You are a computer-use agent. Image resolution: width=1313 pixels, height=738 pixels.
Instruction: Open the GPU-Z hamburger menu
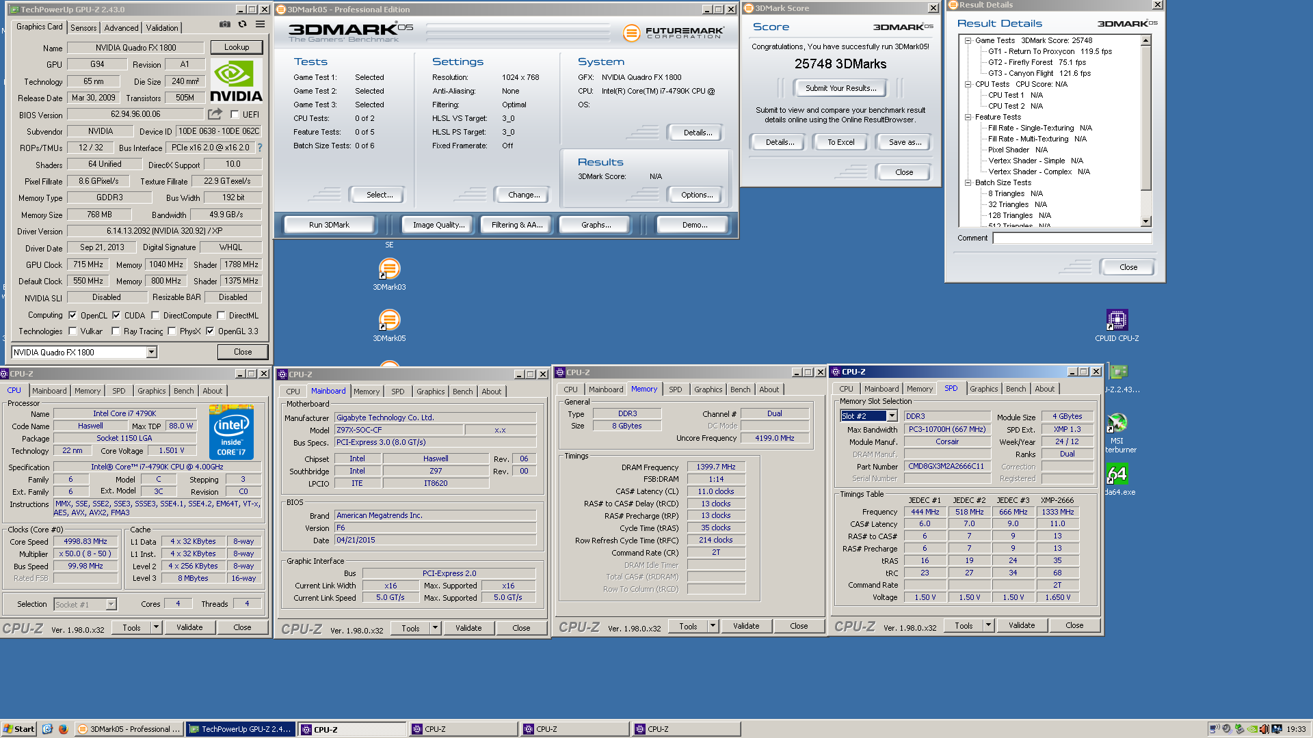260,25
